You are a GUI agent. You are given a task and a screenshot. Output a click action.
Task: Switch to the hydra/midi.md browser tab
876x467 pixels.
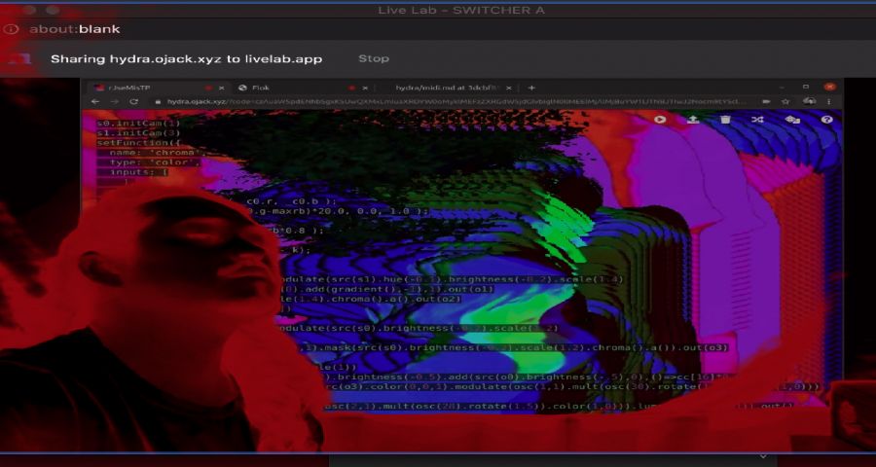pyautogui.click(x=445, y=88)
